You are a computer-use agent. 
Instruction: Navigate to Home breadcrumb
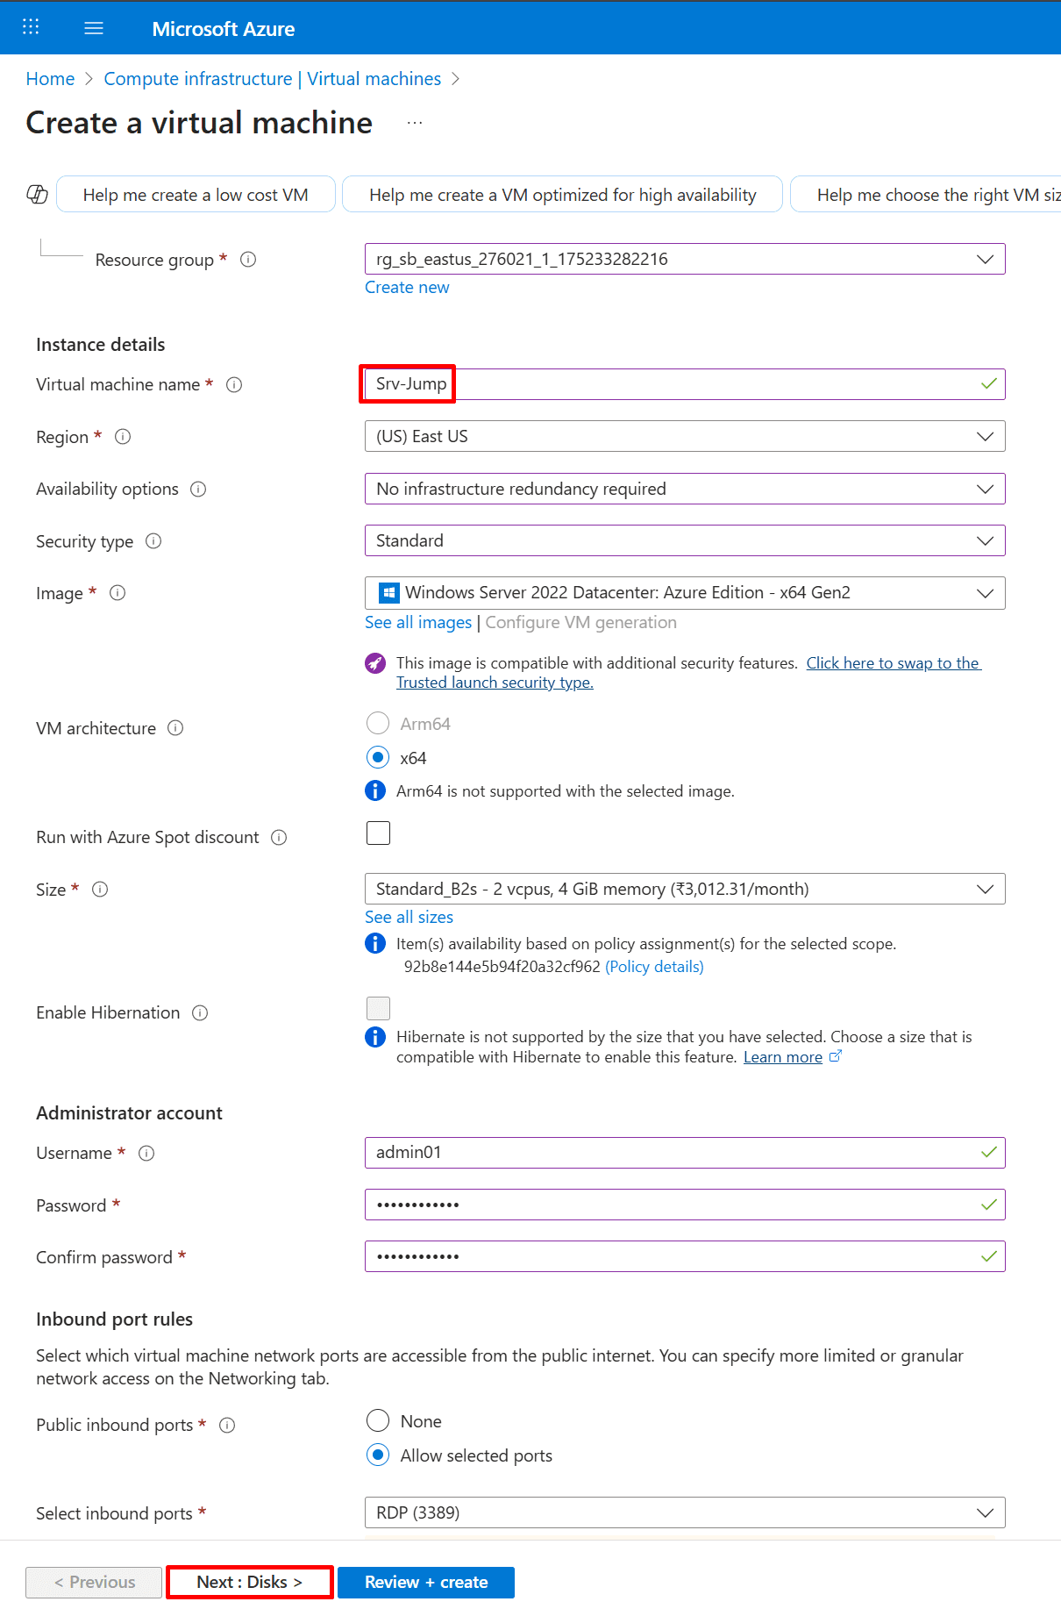tap(50, 79)
